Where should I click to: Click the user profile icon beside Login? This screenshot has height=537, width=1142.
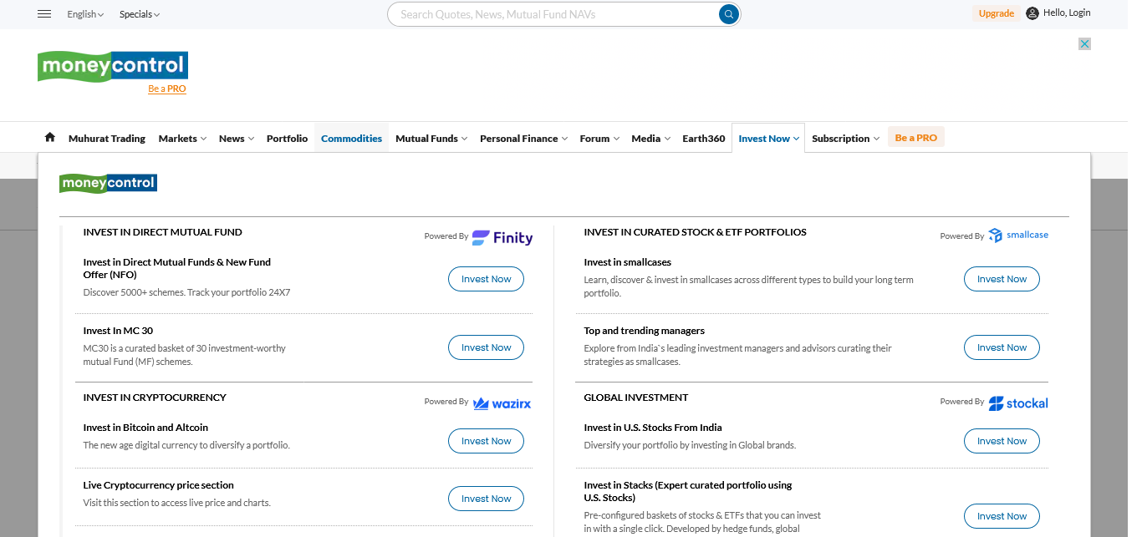pyautogui.click(x=1032, y=13)
